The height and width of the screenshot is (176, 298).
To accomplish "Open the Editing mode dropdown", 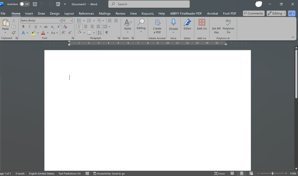I will (x=276, y=13).
